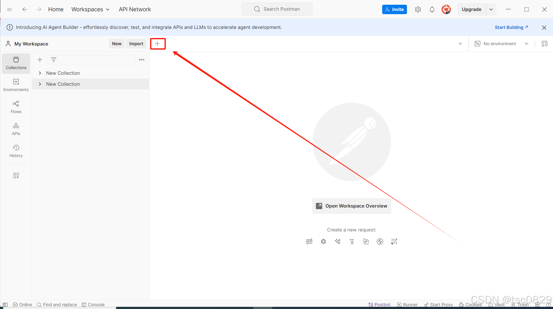Create a new WebSocket request
Screen dimensions: 553x309
[x=366, y=241]
